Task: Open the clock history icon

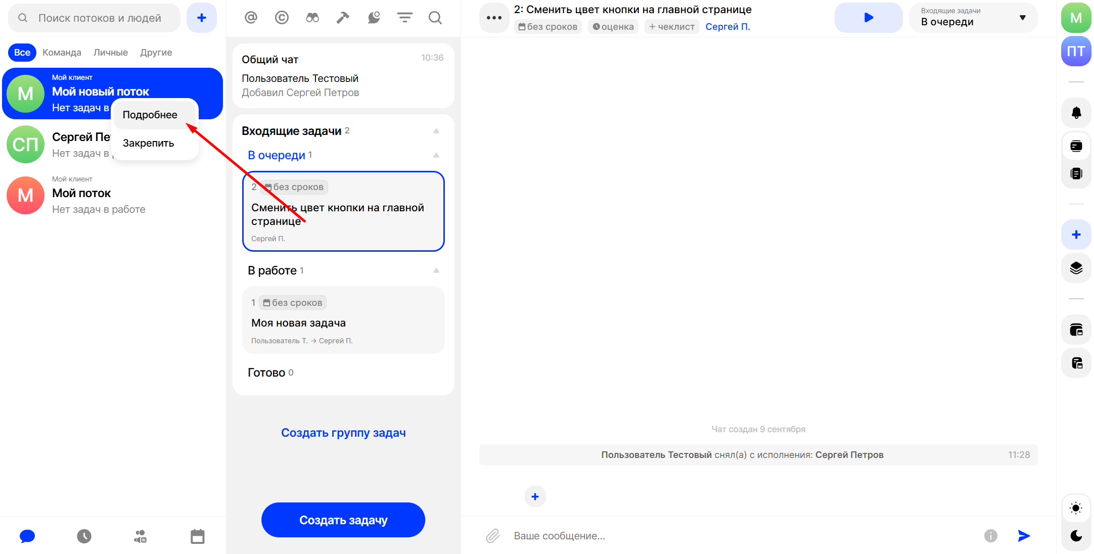Action: (84, 536)
